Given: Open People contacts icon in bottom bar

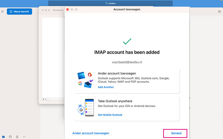Looking at the screenshot, I should (x=17, y=137).
